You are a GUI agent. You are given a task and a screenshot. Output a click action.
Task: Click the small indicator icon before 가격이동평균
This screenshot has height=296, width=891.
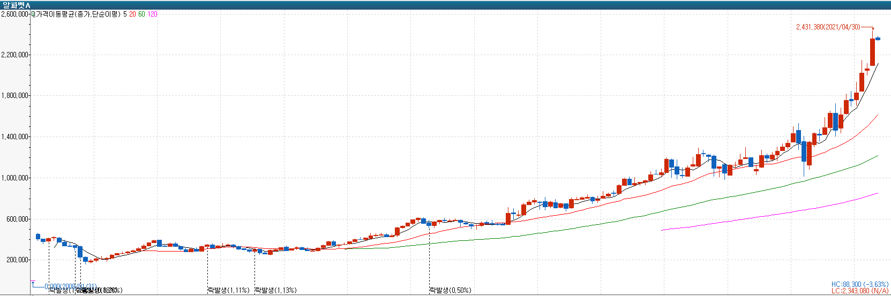click(x=33, y=14)
